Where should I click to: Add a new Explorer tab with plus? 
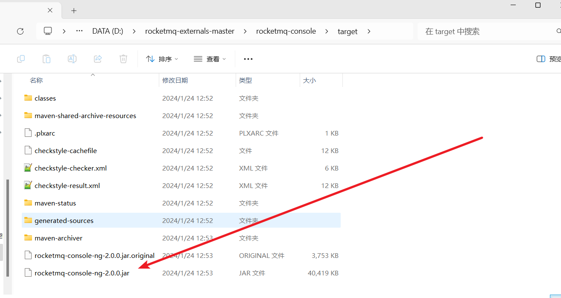click(74, 10)
